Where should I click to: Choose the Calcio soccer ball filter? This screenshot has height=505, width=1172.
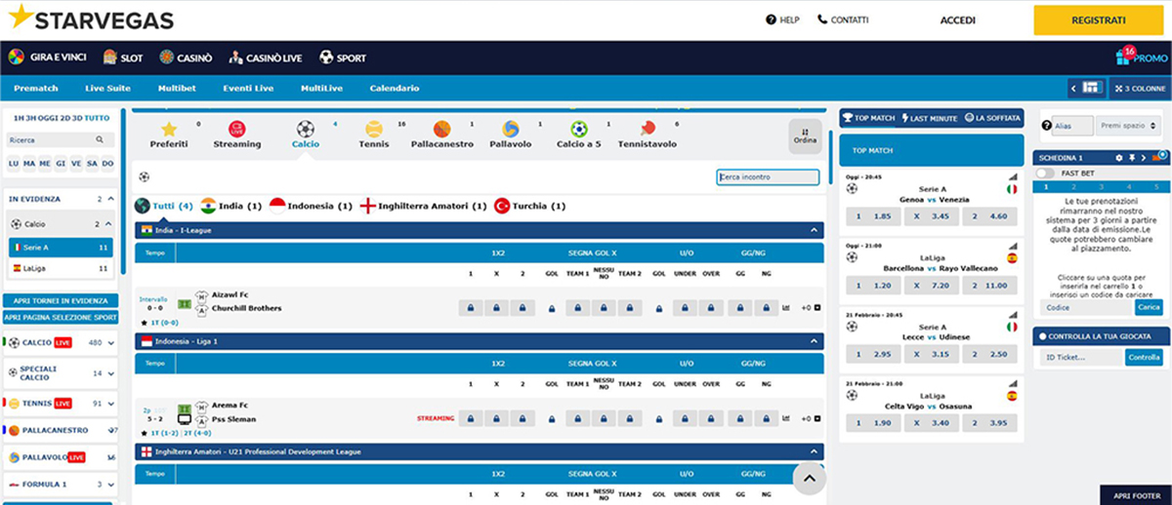[305, 135]
